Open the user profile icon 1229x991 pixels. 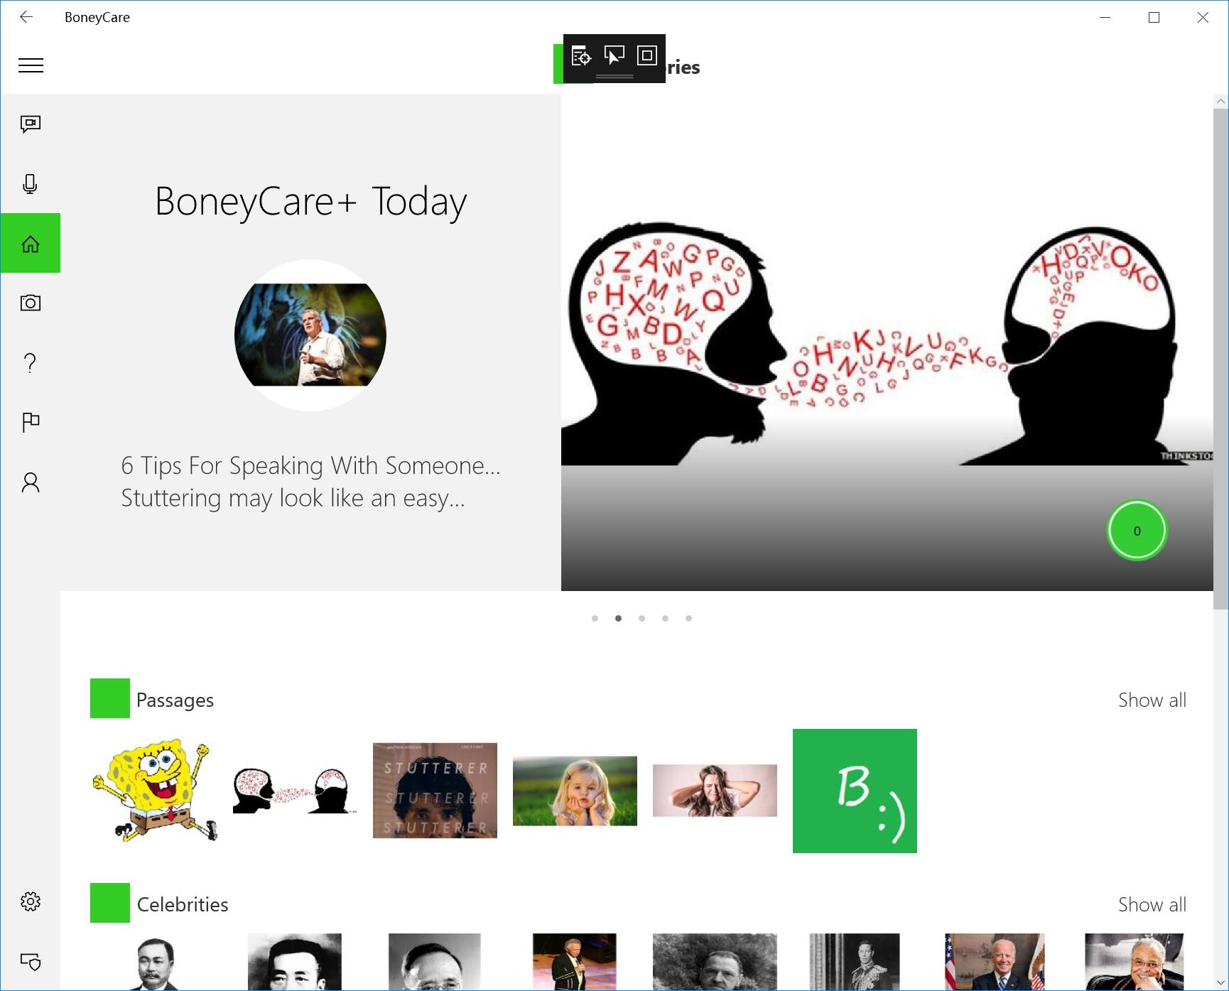[x=31, y=482]
